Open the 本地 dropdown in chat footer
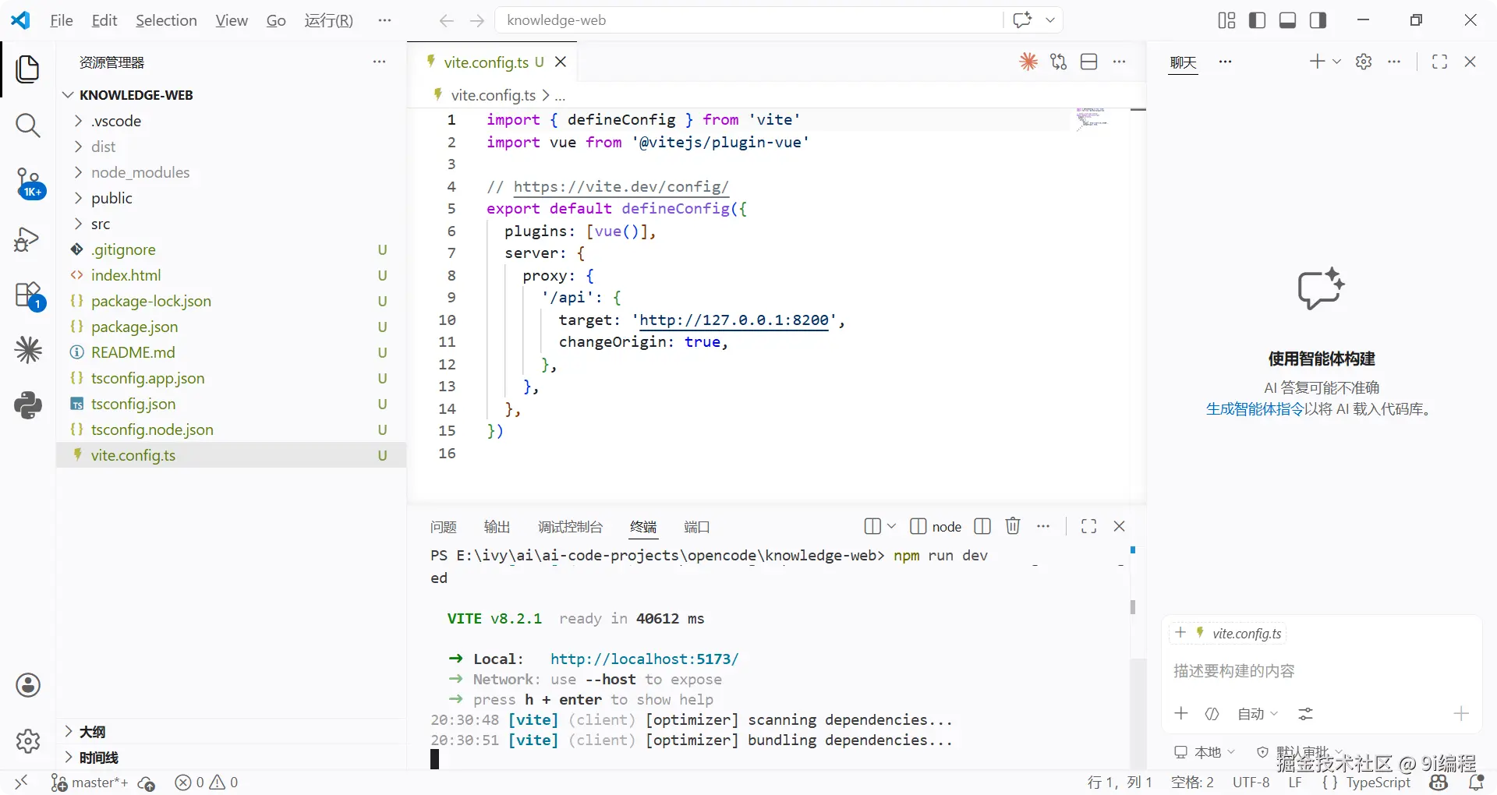This screenshot has width=1497, height=795. coord(1205,752)
